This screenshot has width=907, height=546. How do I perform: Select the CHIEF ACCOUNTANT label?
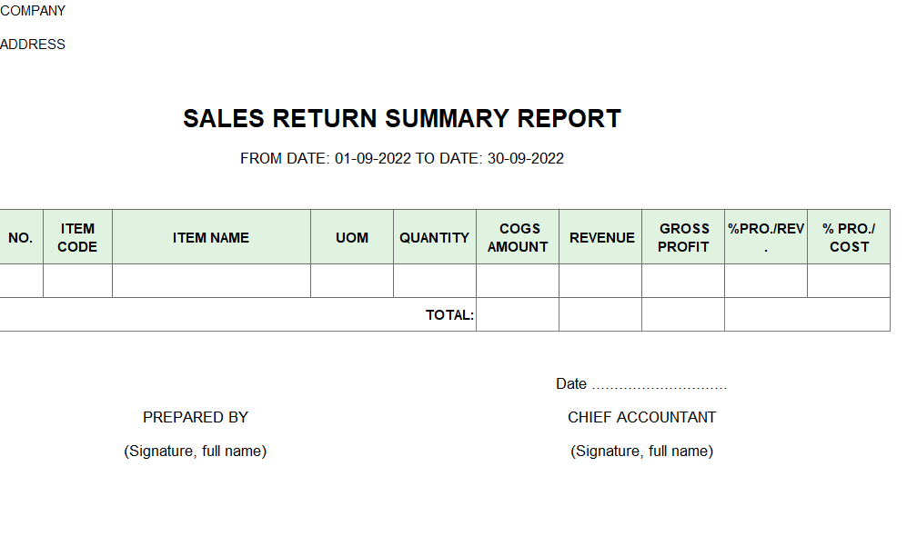641,417
